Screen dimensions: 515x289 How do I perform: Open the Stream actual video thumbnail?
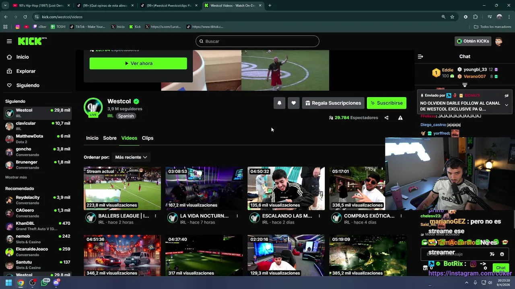click(122, 188)
